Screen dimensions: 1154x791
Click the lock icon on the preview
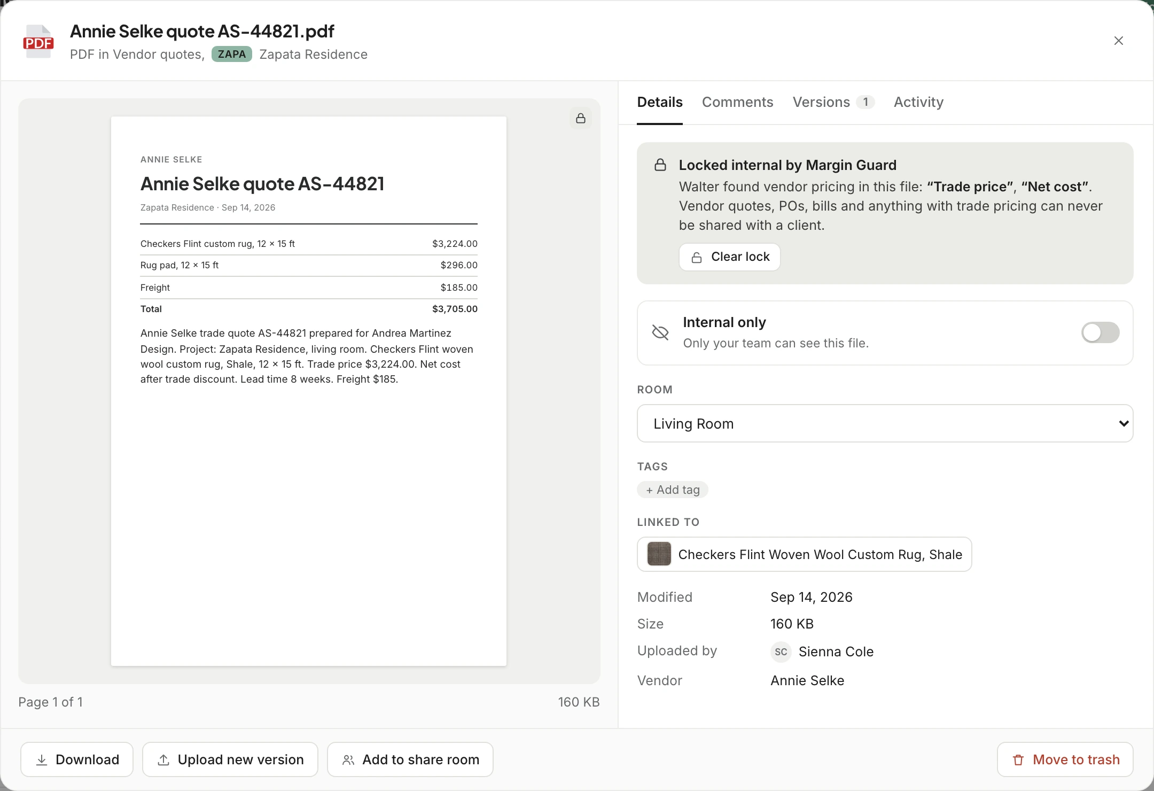pos(581,118)
